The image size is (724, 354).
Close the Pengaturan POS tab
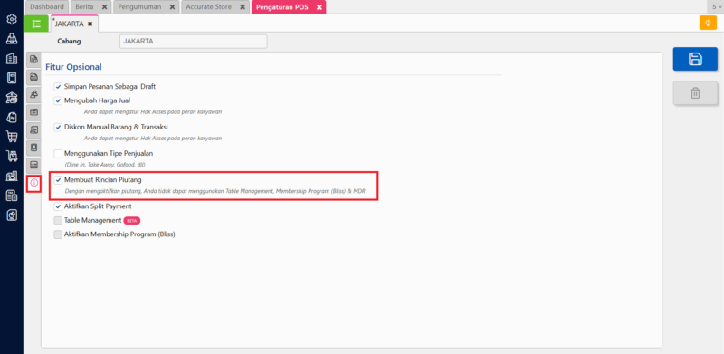click(319, 7)
